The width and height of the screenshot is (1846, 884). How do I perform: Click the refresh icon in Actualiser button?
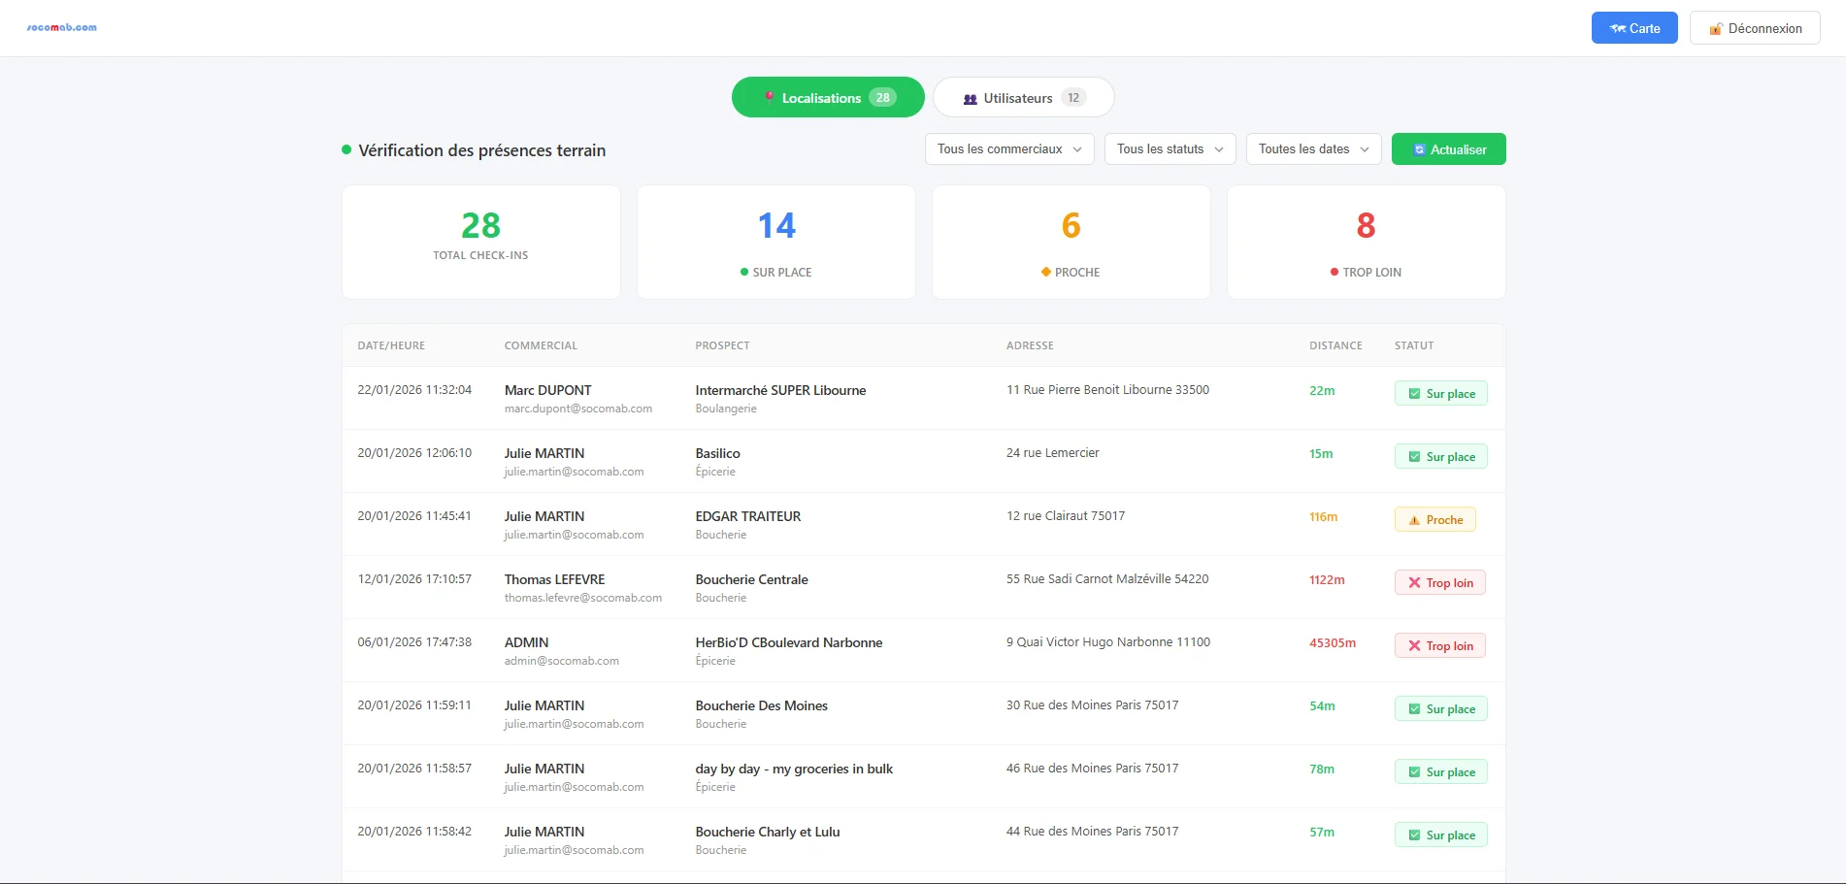(1419, 150)
